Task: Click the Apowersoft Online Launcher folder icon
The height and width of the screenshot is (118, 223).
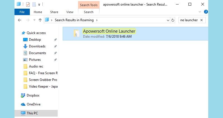Action: point(76,33)
